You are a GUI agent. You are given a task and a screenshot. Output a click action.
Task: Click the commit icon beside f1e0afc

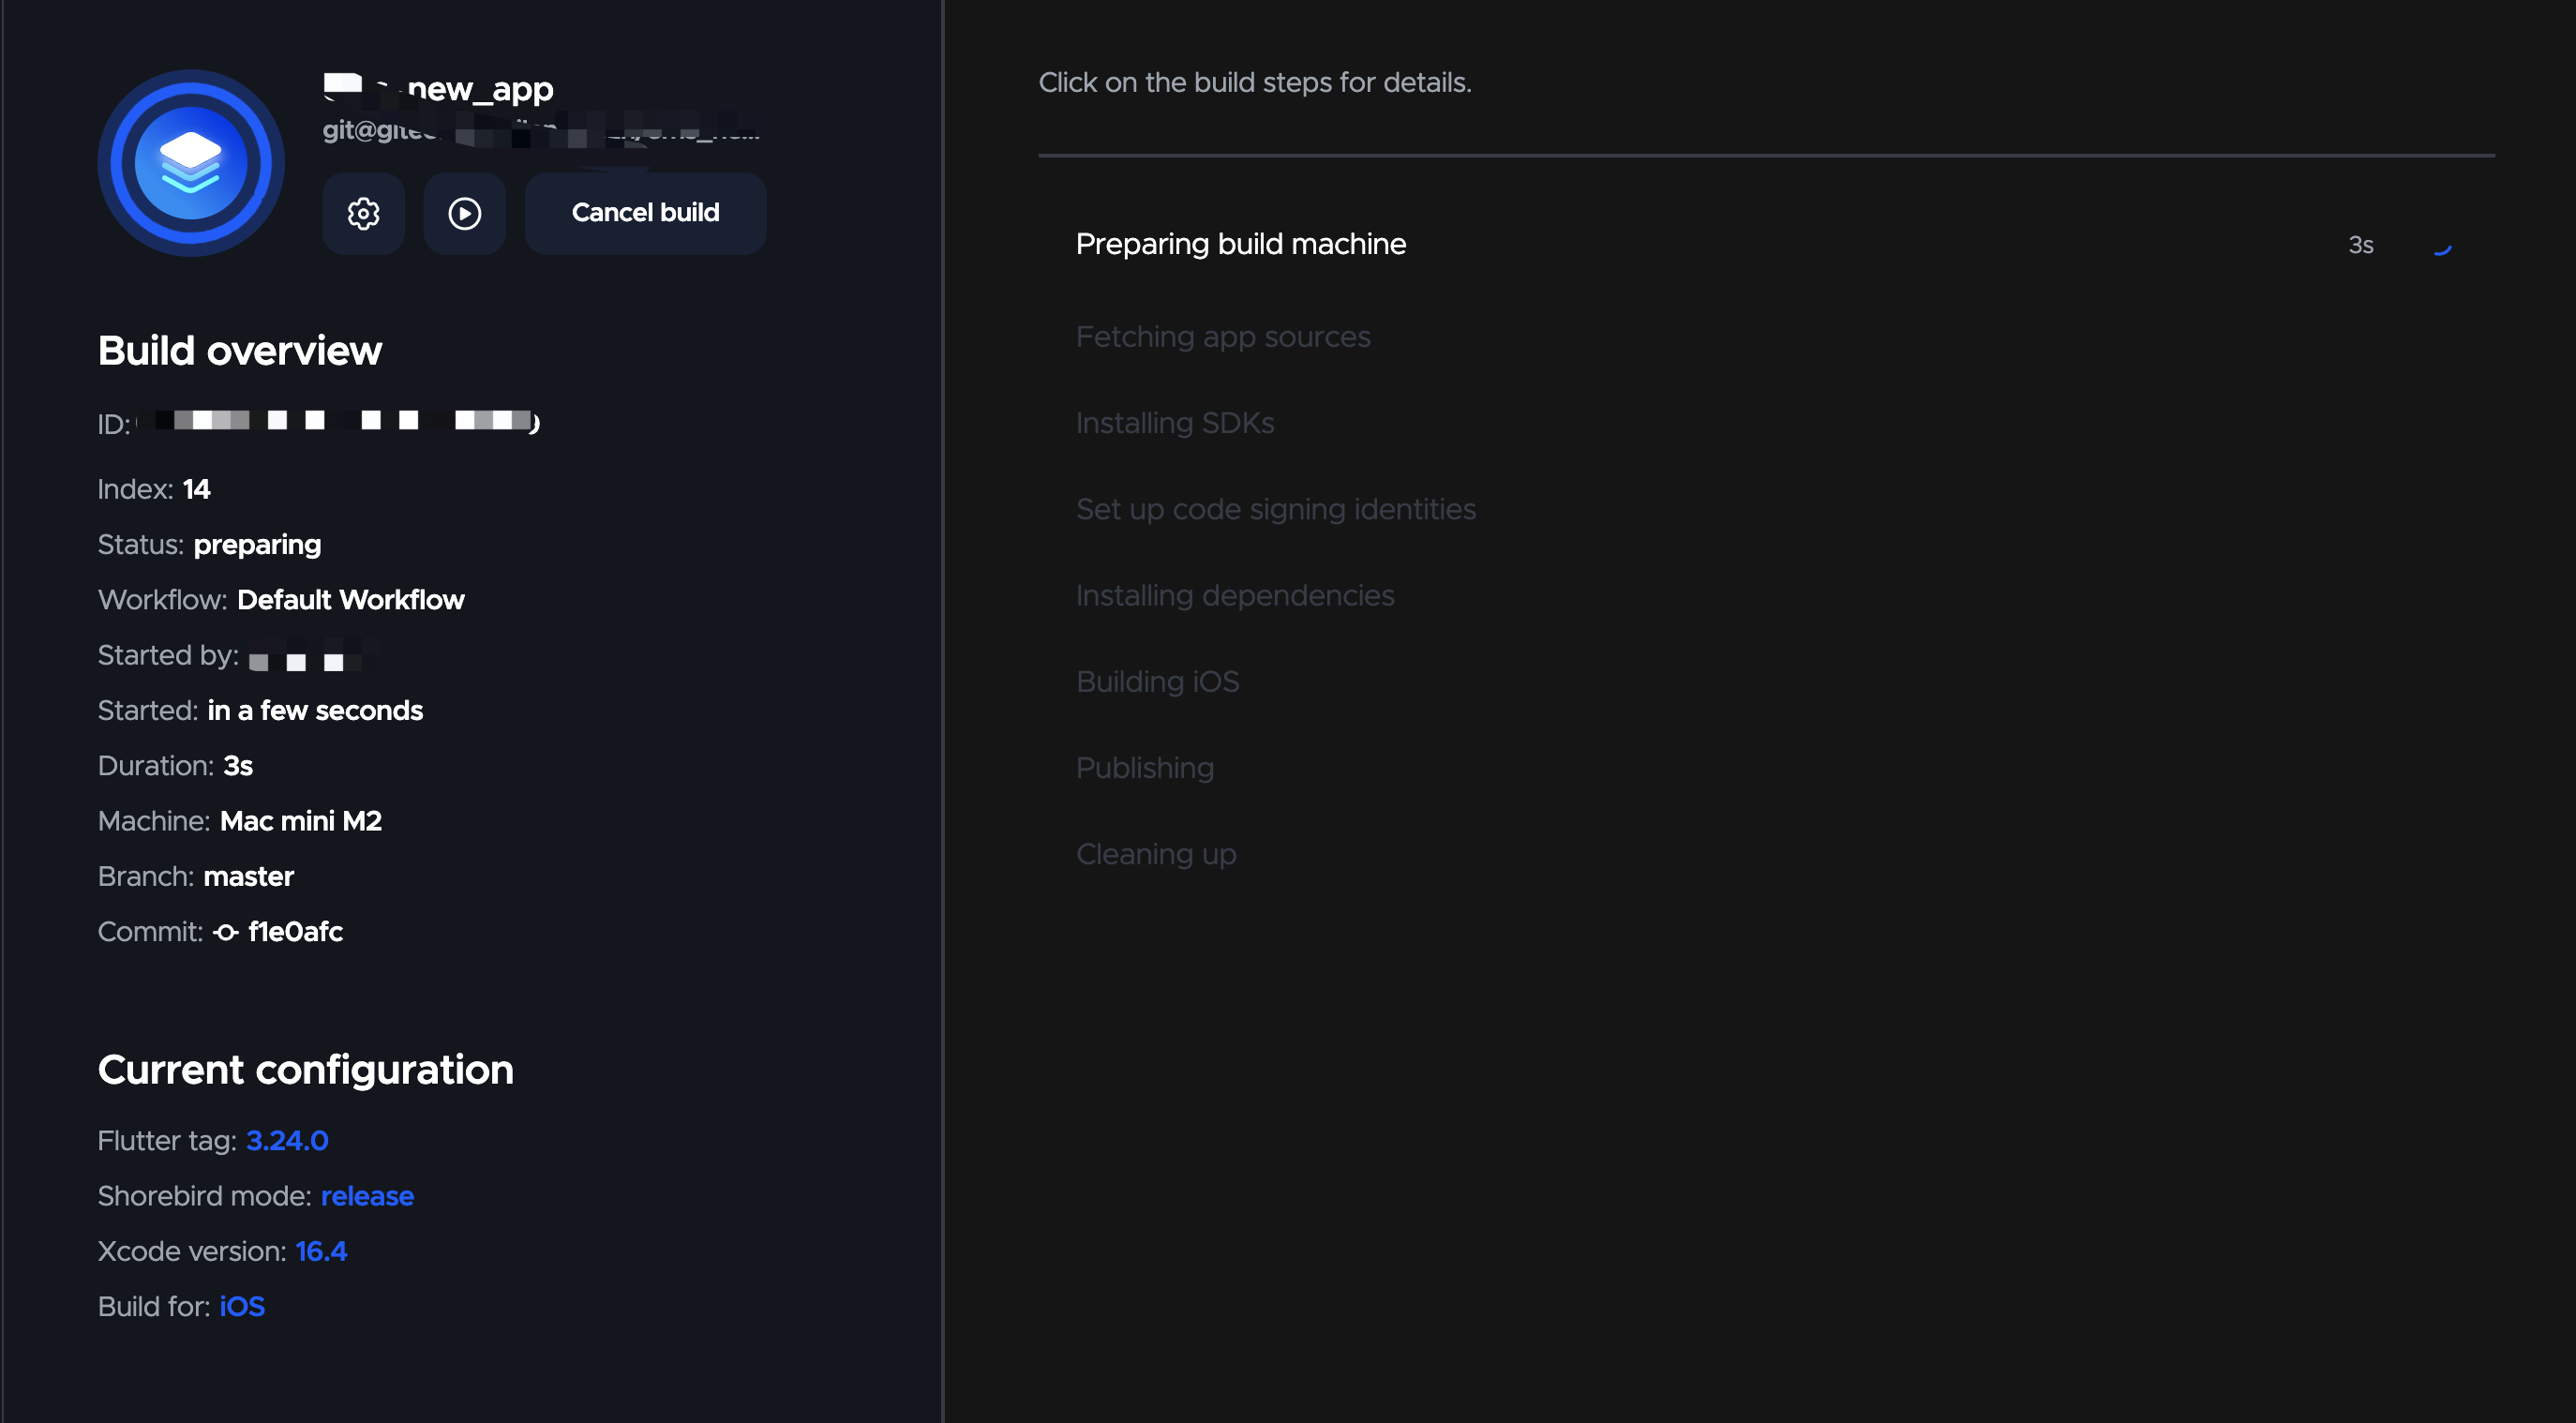coord(226,932)
